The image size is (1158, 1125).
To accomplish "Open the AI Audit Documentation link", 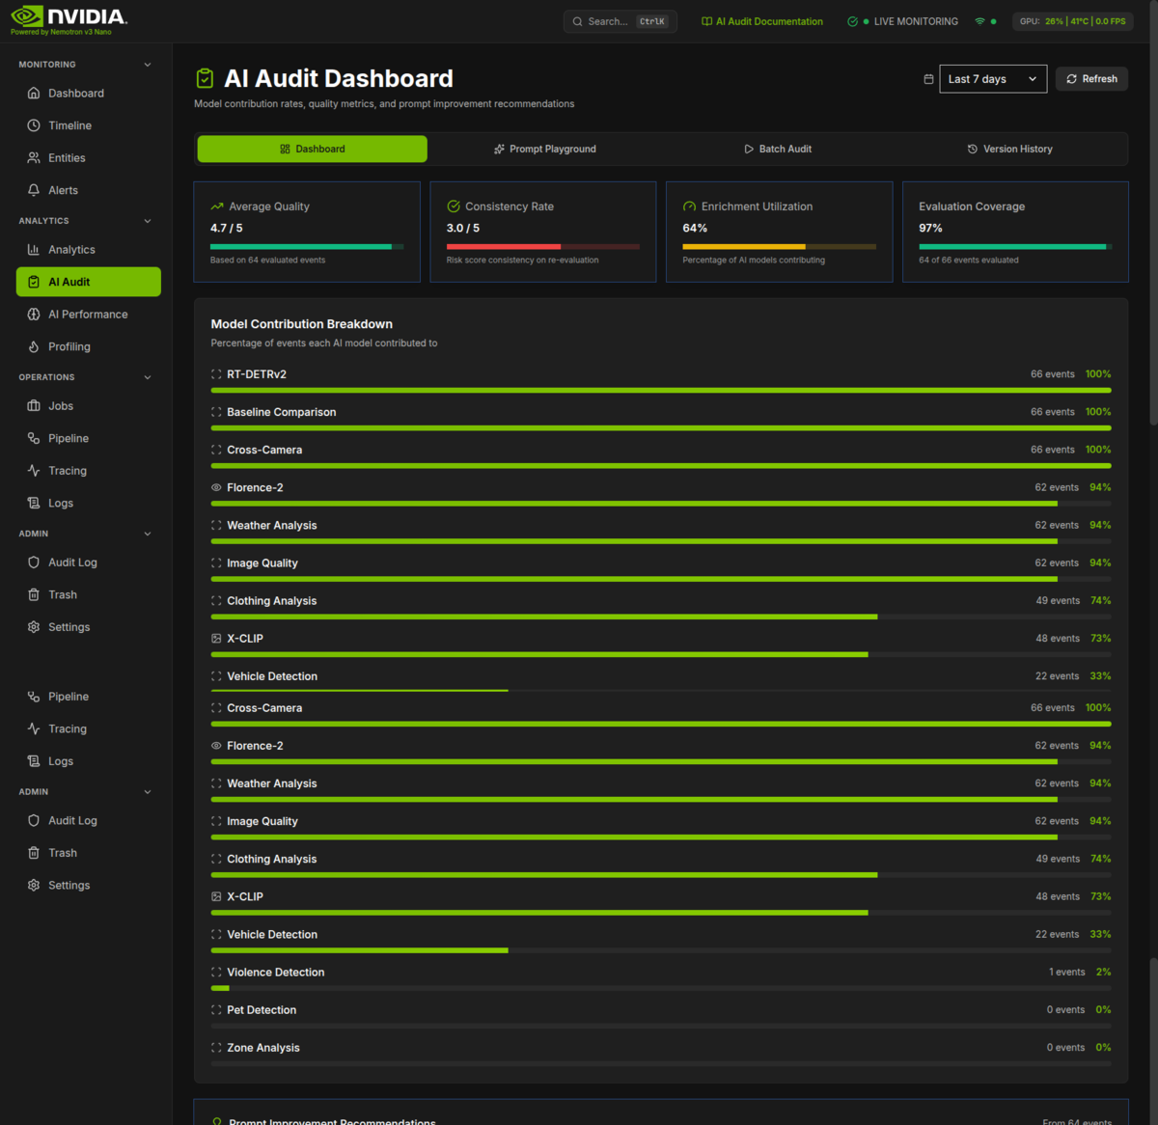I will pyautogui.click(x=762, y=20).
